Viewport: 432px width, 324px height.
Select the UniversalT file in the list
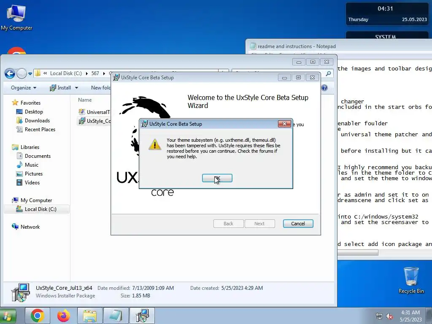pyautogui.click(x=94, y=112)
